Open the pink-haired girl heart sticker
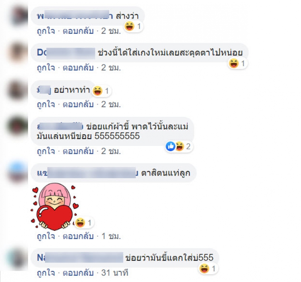This screenshot has height=282, width=301. coord(55,206)
